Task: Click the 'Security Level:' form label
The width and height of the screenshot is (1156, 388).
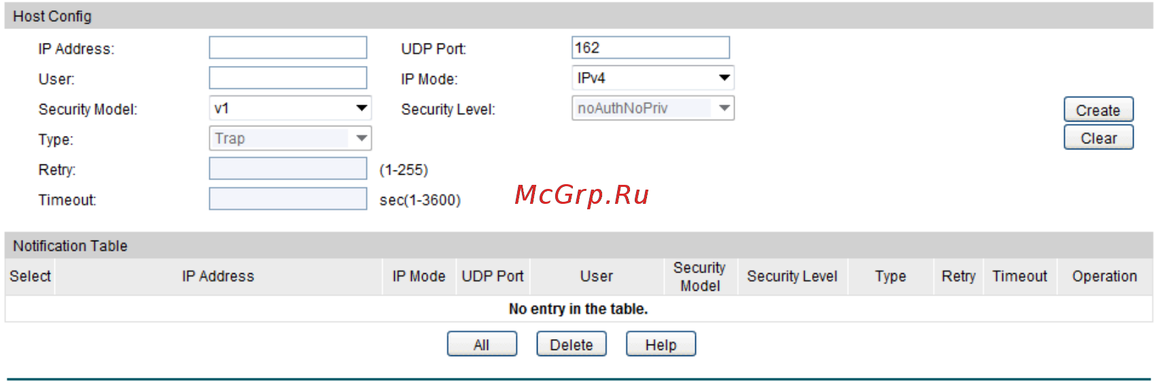Action: [x=448, y=109]
